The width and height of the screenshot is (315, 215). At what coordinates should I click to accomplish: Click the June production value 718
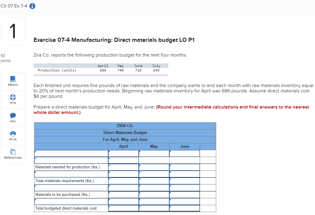point(138,70)
